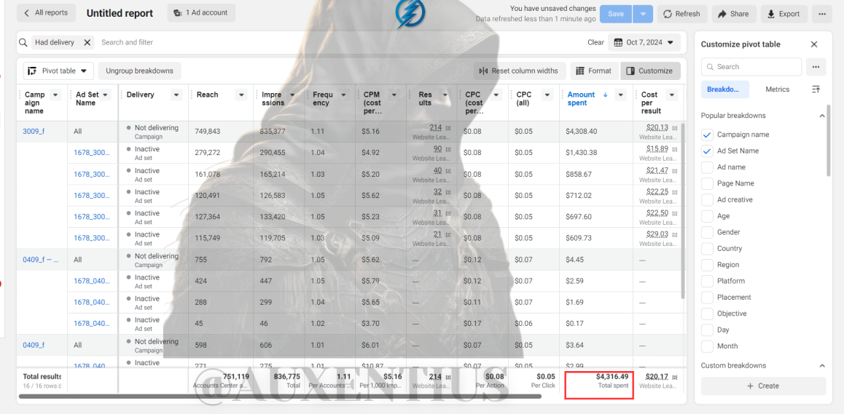Open ad set with $1,430.38 spent
The image size is (844, 414).
[92, 152]
